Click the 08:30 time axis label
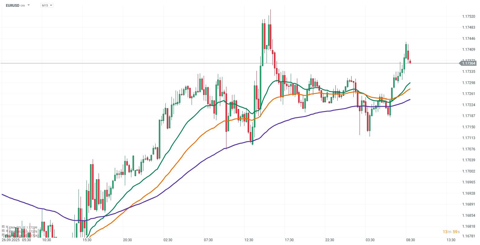Viewport: 480px width, 245px height. pos(410,240)
